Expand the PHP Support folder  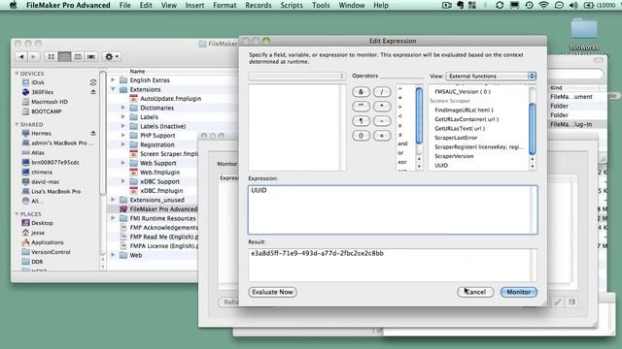tap(123, 136)
